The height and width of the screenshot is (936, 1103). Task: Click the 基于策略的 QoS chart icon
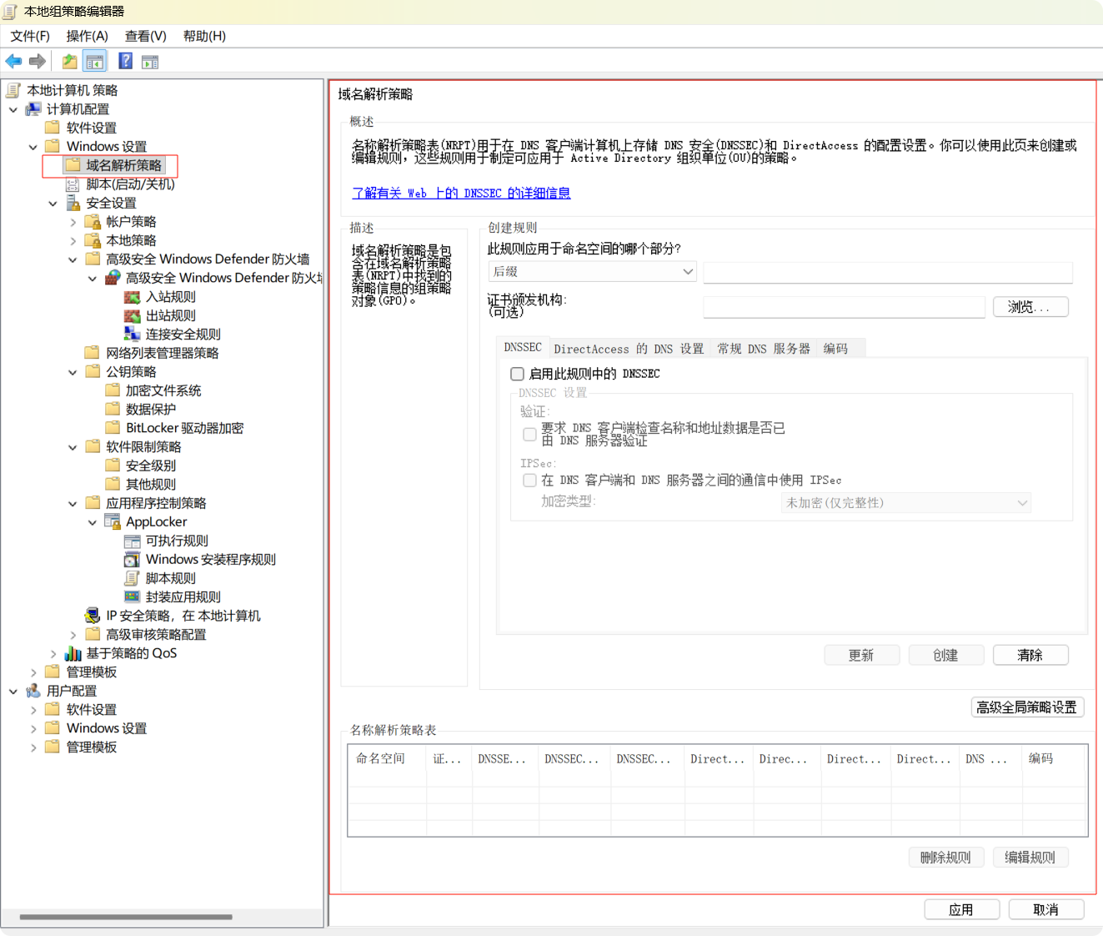[x=73, y=653]
